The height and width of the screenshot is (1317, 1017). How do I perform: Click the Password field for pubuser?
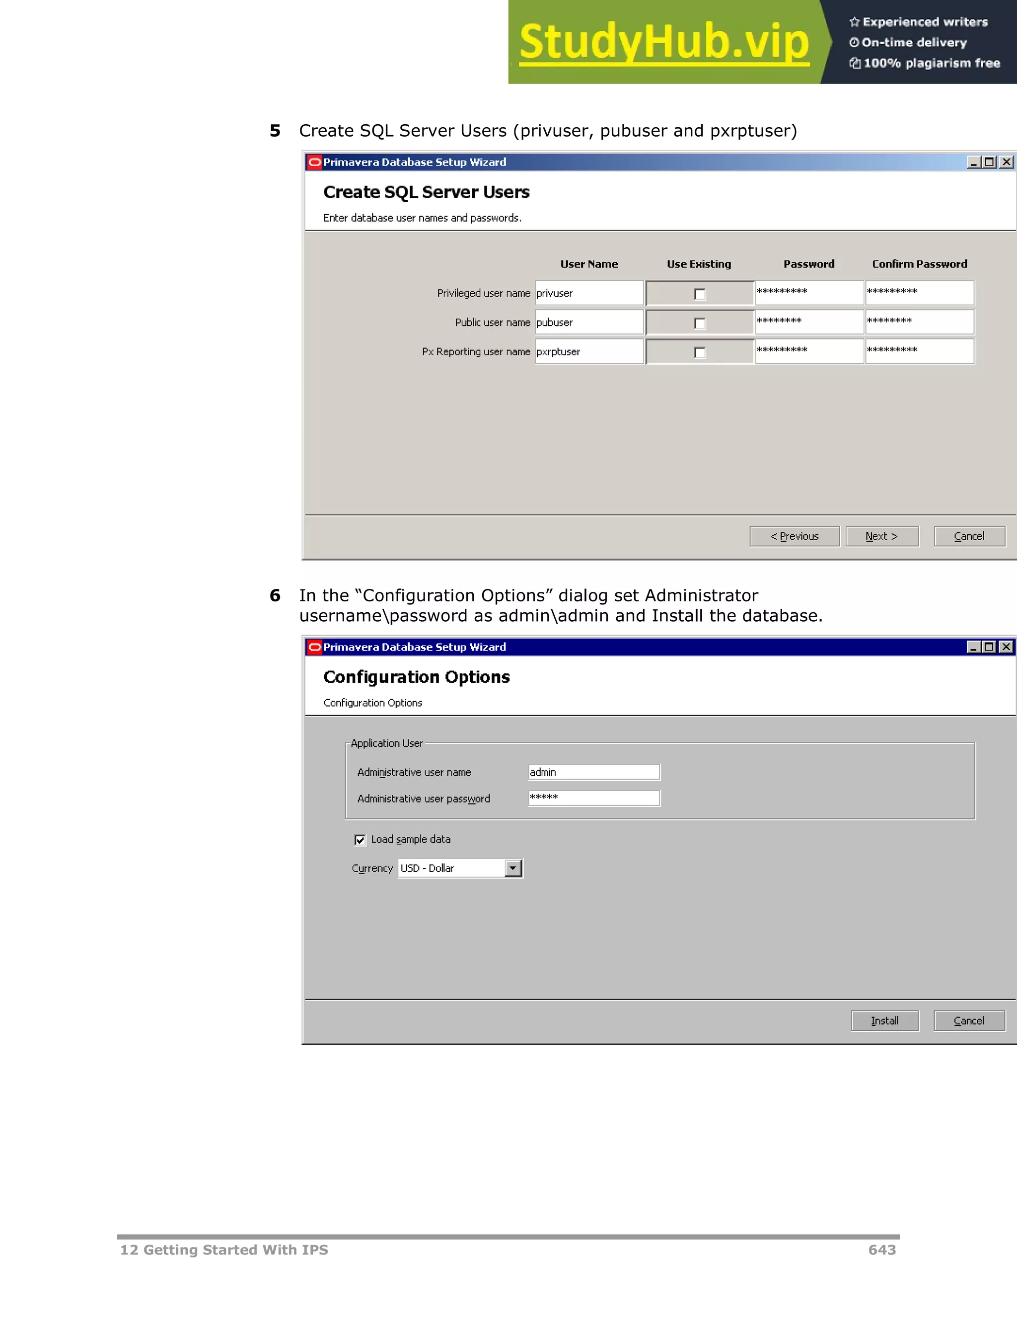(809, 322)
